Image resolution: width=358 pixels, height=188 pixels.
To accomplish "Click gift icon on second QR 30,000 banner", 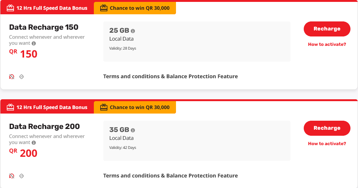I will pos(104,107).
